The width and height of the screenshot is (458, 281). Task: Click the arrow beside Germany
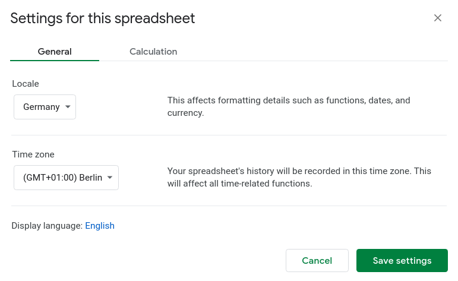tap(68, 107)
